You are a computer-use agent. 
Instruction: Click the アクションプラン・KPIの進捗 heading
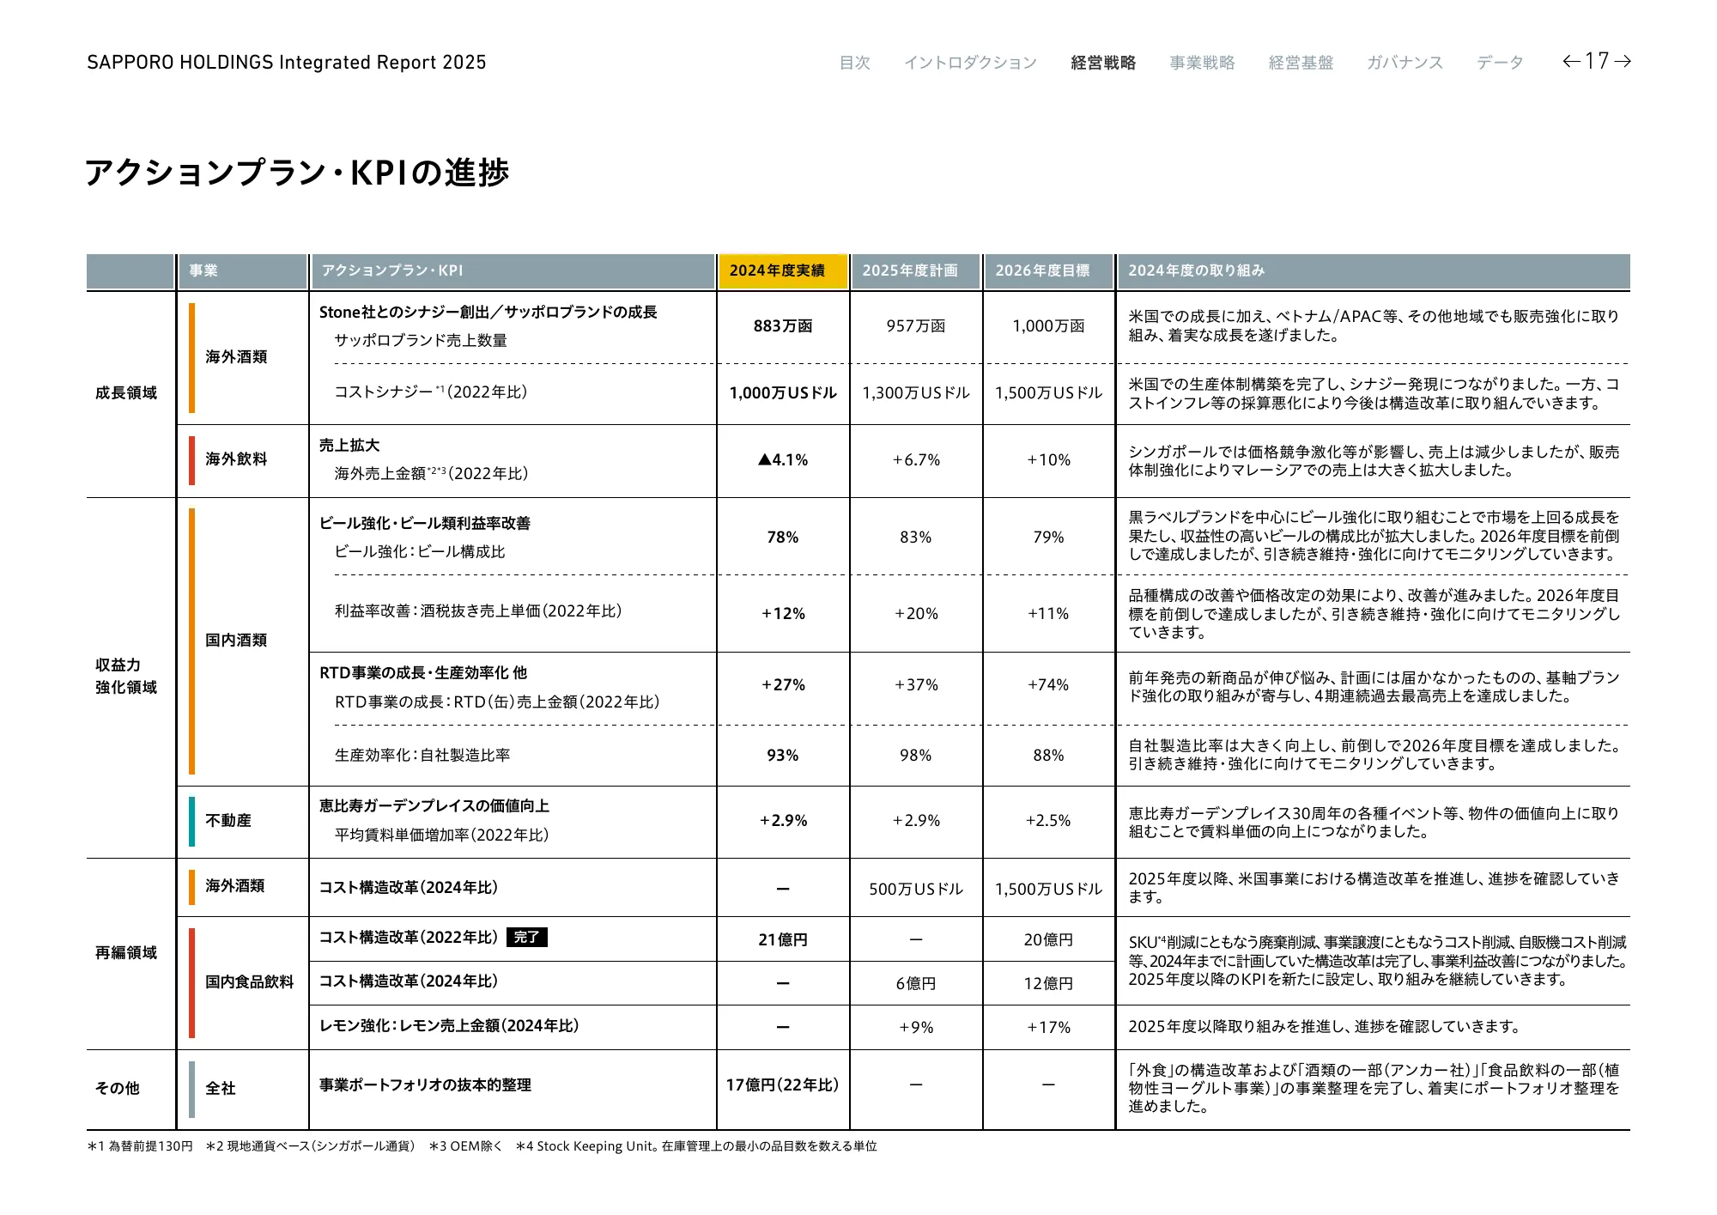pyautogui.click(x=297, y=173)
